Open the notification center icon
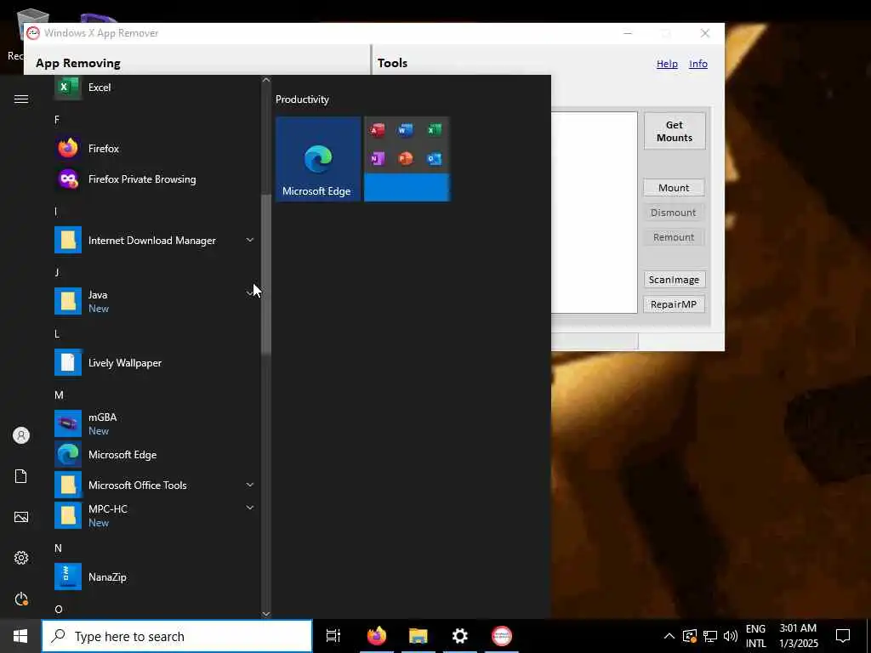This screenshot has height=653, width=871. pyautogui.click(x=843, y=636)
